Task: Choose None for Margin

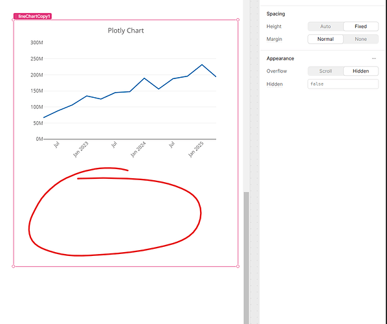Action: pos(360,39)
